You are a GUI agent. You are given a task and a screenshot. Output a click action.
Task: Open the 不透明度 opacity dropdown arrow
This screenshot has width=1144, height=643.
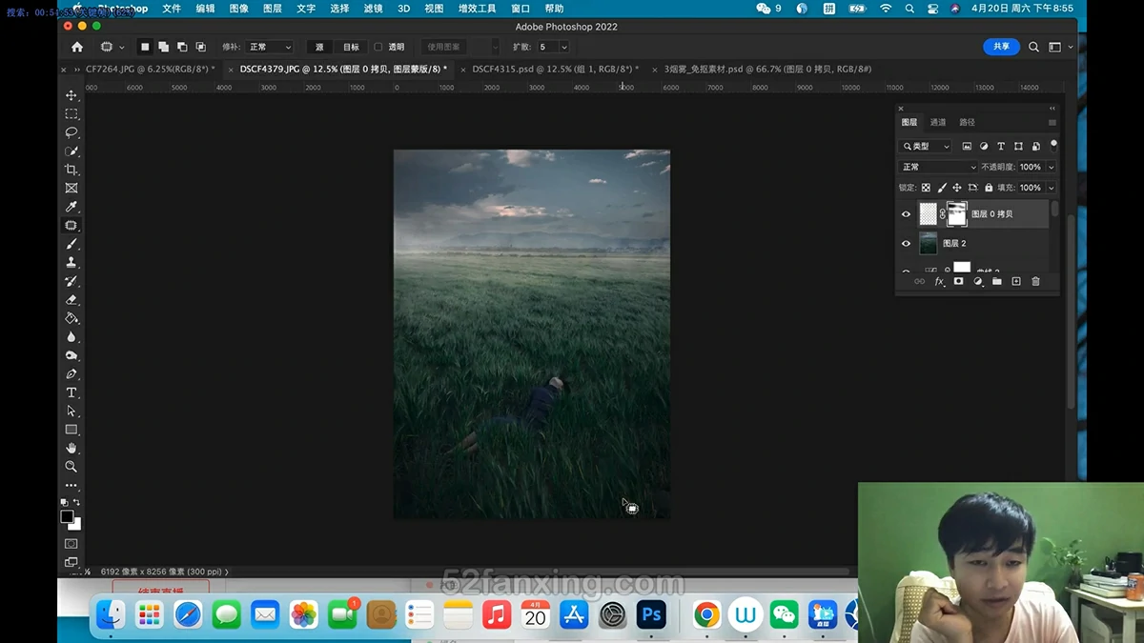1051,167
